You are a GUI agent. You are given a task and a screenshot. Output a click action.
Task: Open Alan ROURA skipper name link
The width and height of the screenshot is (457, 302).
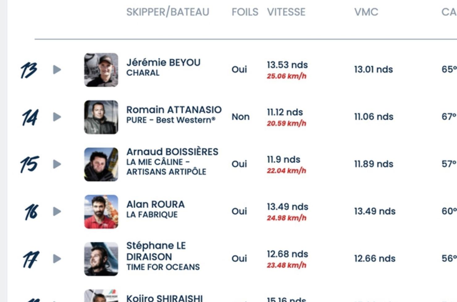(x=155, y=204)
